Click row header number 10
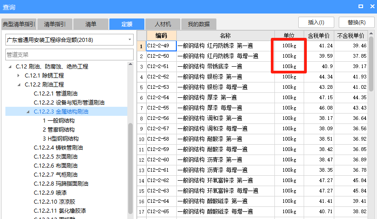 (142, 139)
